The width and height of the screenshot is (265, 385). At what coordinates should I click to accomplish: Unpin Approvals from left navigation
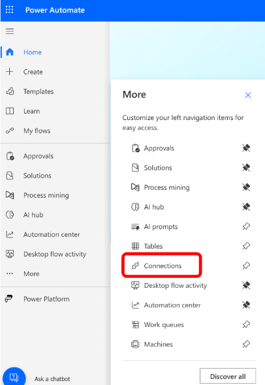[246, 148]
